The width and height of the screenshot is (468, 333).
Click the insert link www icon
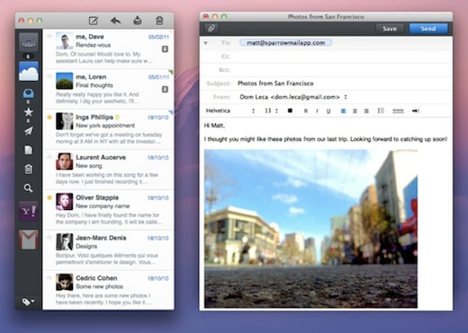pyautogui.click(x=398, y=111)
